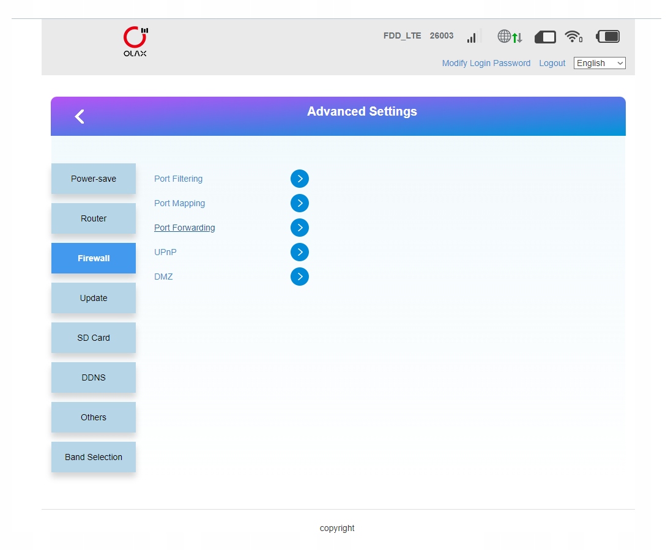Select the Router tab

click(94, 218)
